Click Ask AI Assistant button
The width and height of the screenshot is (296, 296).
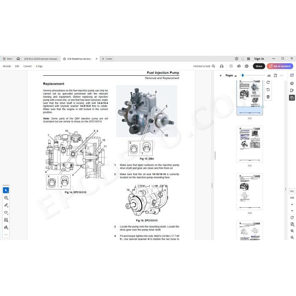coord(280,66)
